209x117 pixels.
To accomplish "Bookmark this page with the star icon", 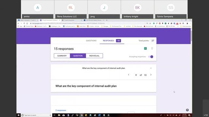I will (x=150, y=23).
